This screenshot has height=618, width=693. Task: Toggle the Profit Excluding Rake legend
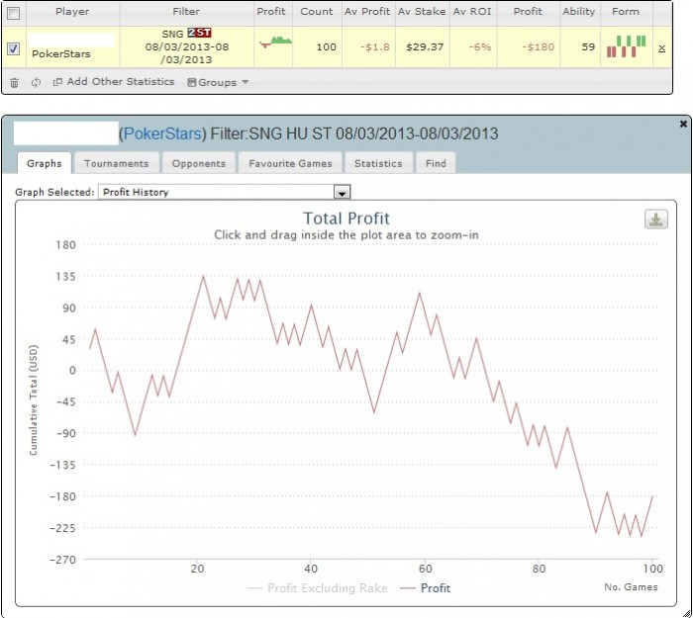coord(317,588)
